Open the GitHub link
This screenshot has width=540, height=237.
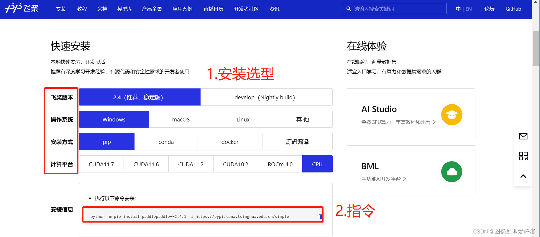click(x=513, y=9)
